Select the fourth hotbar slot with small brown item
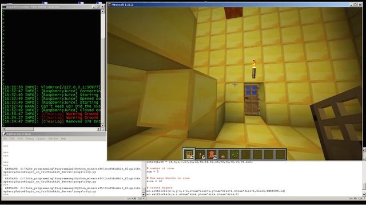The width and height of the screenshot is (366, 205). point(223,154)
